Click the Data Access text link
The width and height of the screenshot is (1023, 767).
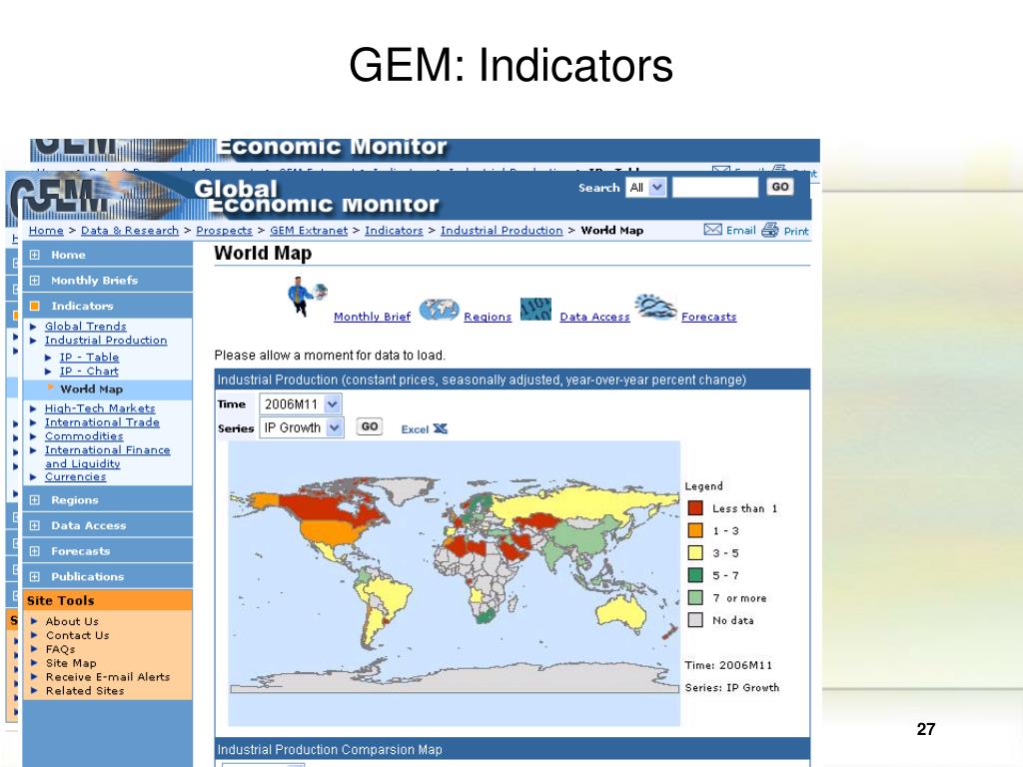pyautogui.click(x=594, y=317)
